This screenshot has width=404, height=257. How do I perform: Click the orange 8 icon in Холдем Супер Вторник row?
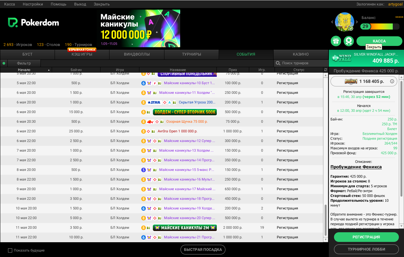[144, 112]
